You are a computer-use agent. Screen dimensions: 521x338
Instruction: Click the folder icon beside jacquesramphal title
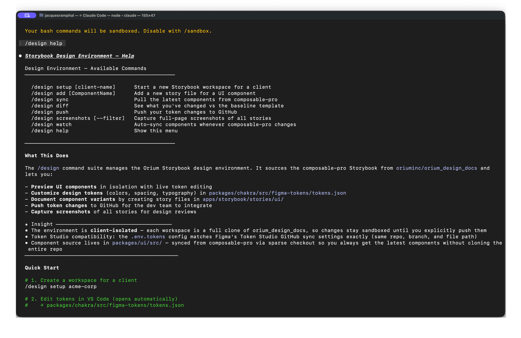click(x=41, y=15)
